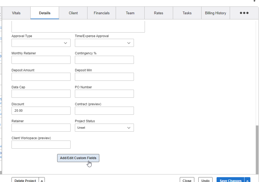
Task: Open the ellipsis overflow tab menu
Action: coord(244,13)
